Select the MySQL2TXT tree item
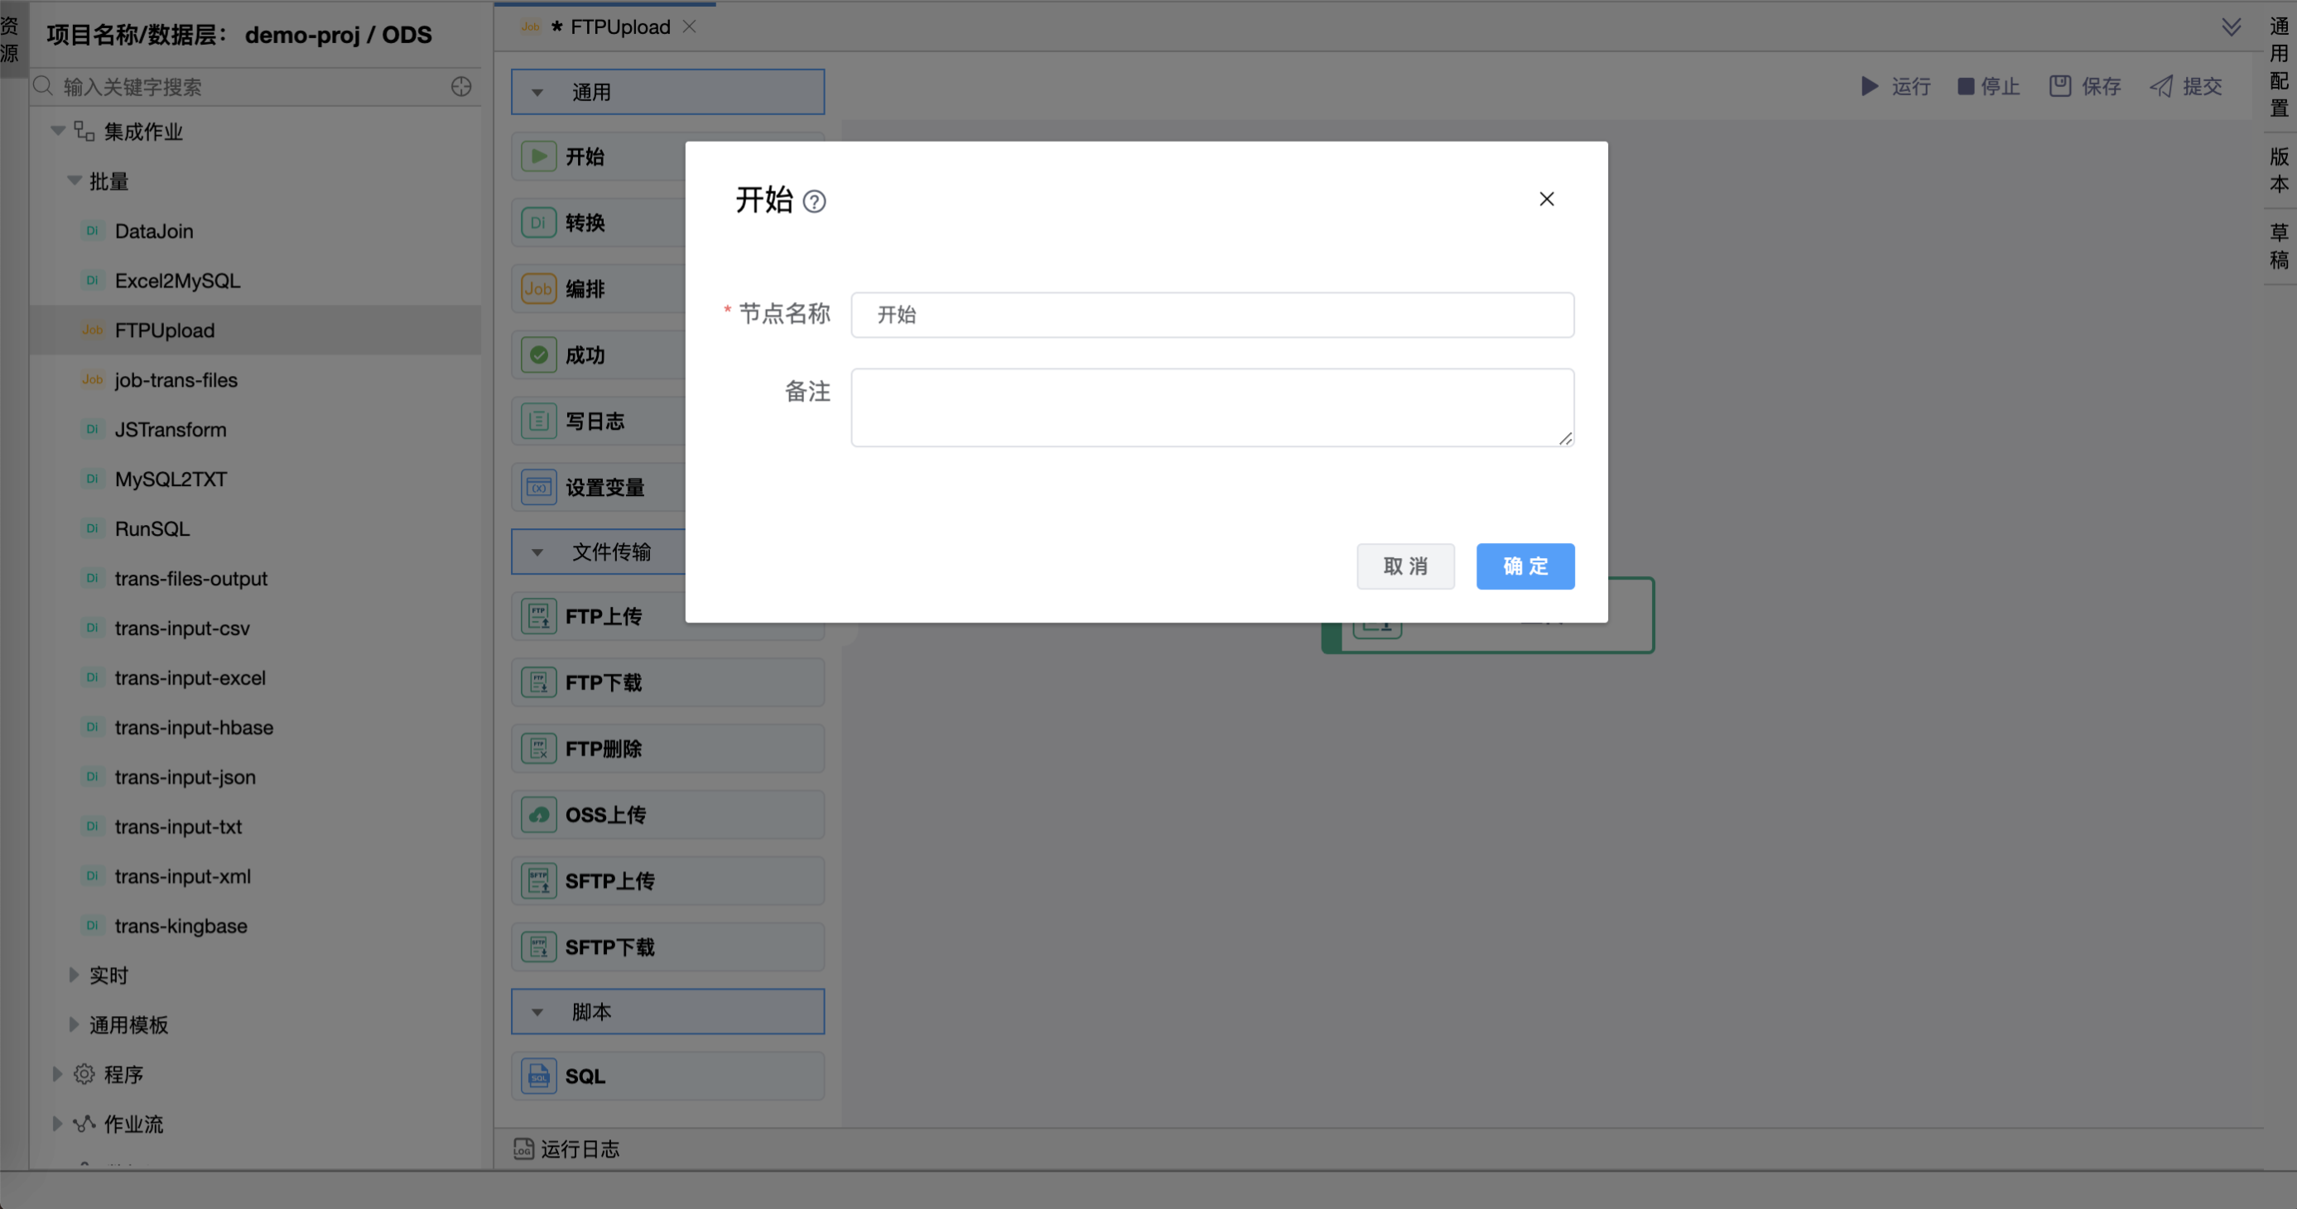This screenshot has width=2297, height=1209. [x=171, y=479]
